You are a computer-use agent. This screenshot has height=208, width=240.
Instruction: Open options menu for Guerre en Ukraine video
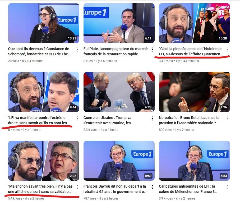pyautogui.click(x=153, y=118)
